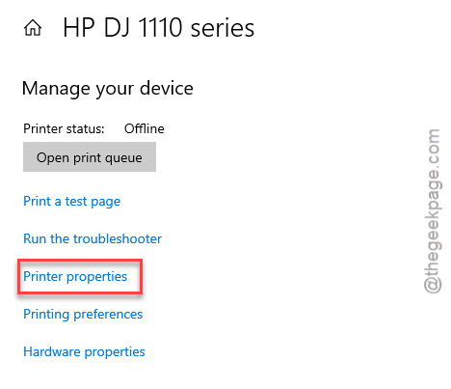The image size is (451, 389).
Task: Go to Settings home via house icon
Action: coord(33,28)
